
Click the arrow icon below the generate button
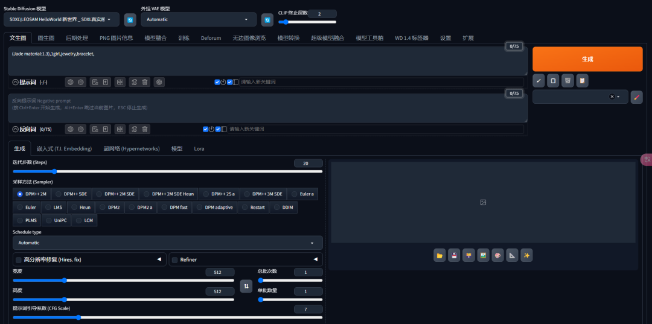(x=539, y=81)
